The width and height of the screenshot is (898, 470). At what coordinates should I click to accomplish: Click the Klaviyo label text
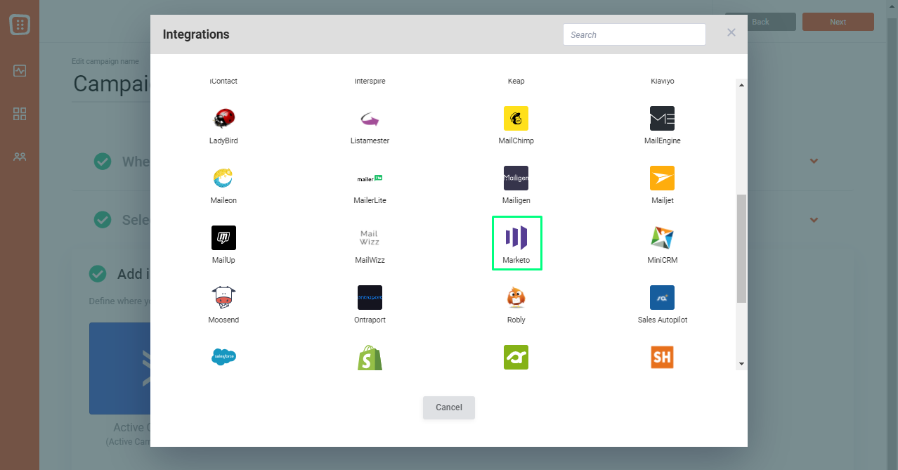click(x=662, y=81)
